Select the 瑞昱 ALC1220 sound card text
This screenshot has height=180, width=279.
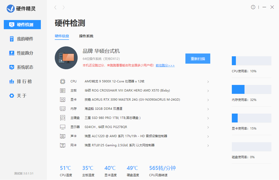(x=126, y=136)
